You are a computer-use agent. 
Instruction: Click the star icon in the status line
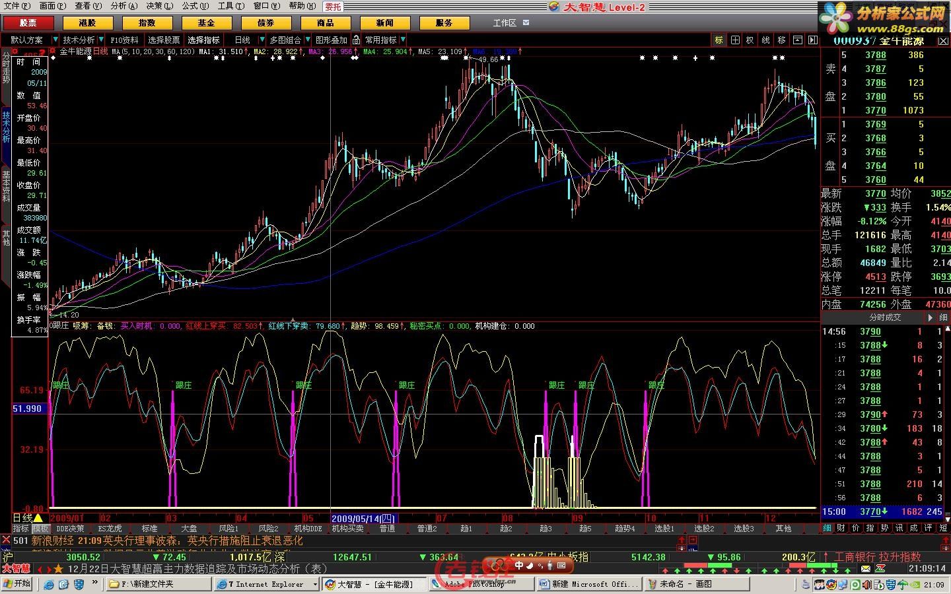tap(58, 569)
